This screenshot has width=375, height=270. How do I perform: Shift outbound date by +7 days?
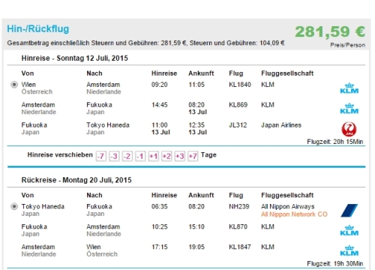193,156
